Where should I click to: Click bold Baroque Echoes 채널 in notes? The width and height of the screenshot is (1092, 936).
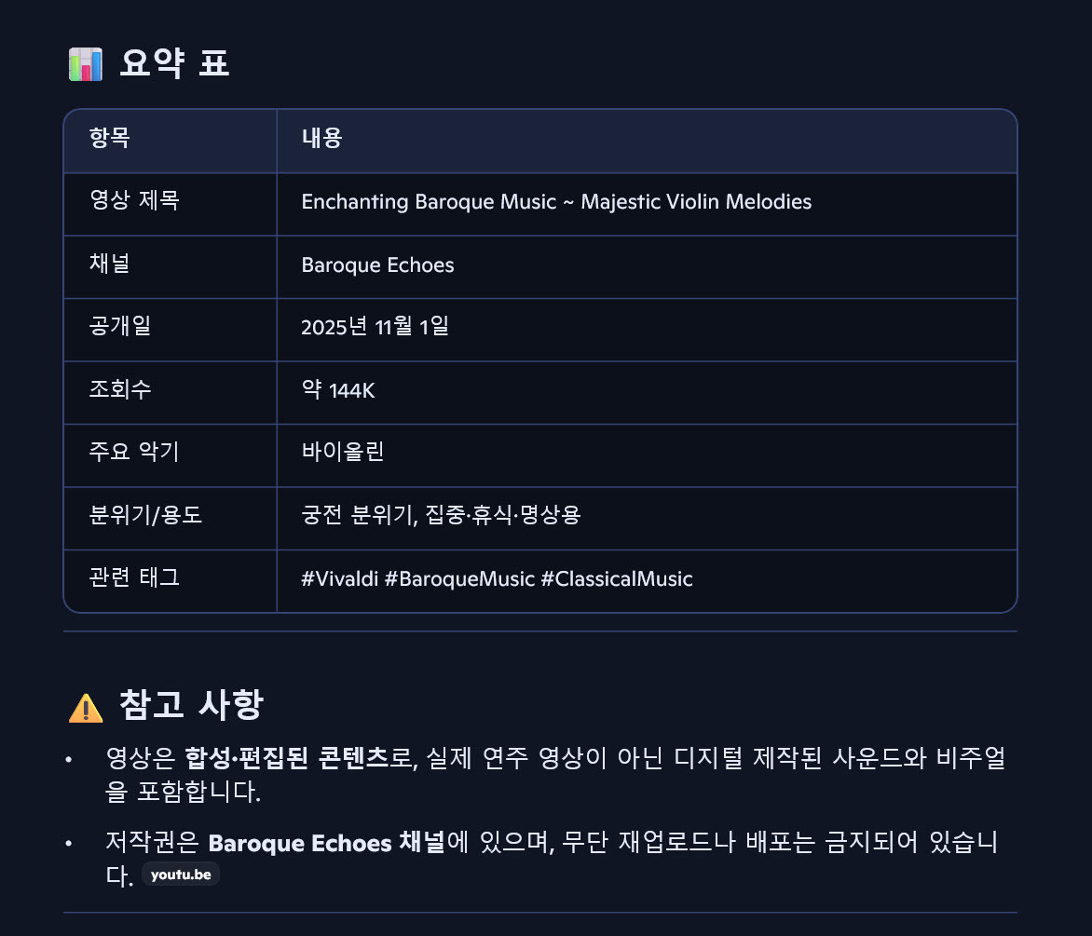pos(327,844)
